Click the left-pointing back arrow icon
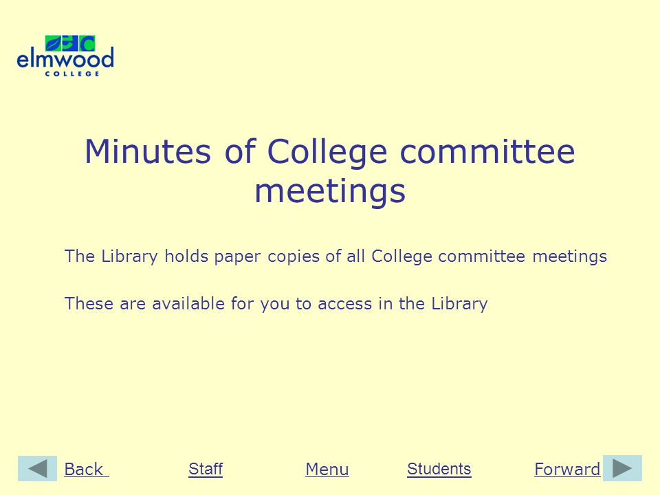660x495 pixels. (x=37, y=468)
